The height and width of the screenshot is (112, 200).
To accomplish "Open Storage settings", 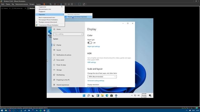I will (x=68, y=70).
